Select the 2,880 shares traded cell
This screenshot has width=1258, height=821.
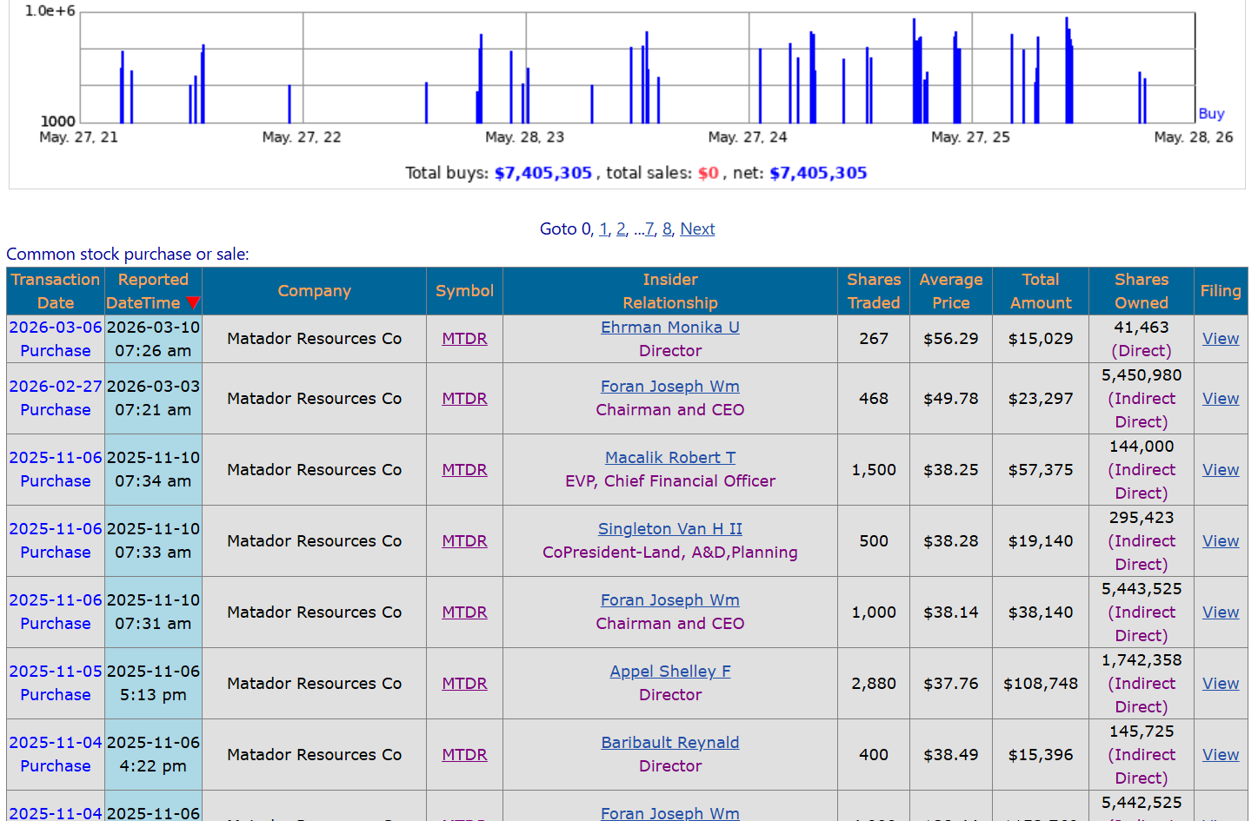pos(874,683)
